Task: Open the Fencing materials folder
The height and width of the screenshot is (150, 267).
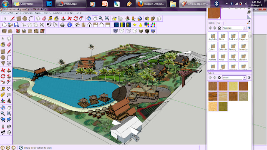Action: [x=233, y=47]
